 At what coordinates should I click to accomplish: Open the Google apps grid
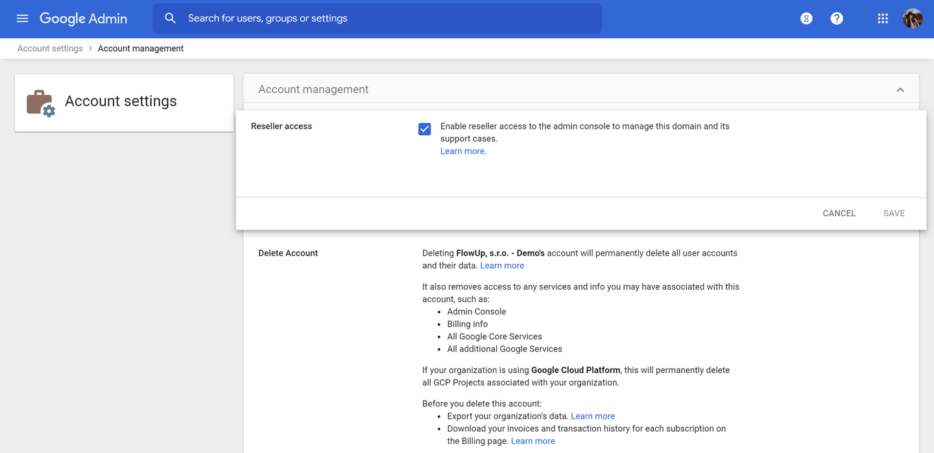coord(883,19)
